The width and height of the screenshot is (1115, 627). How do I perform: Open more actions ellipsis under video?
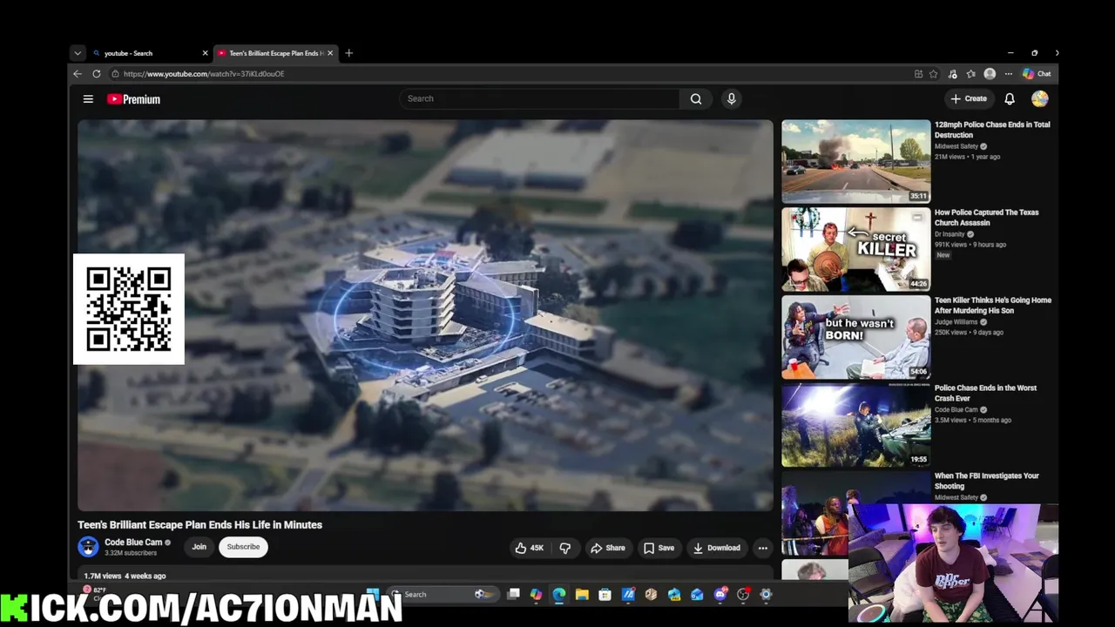point(763,548)
